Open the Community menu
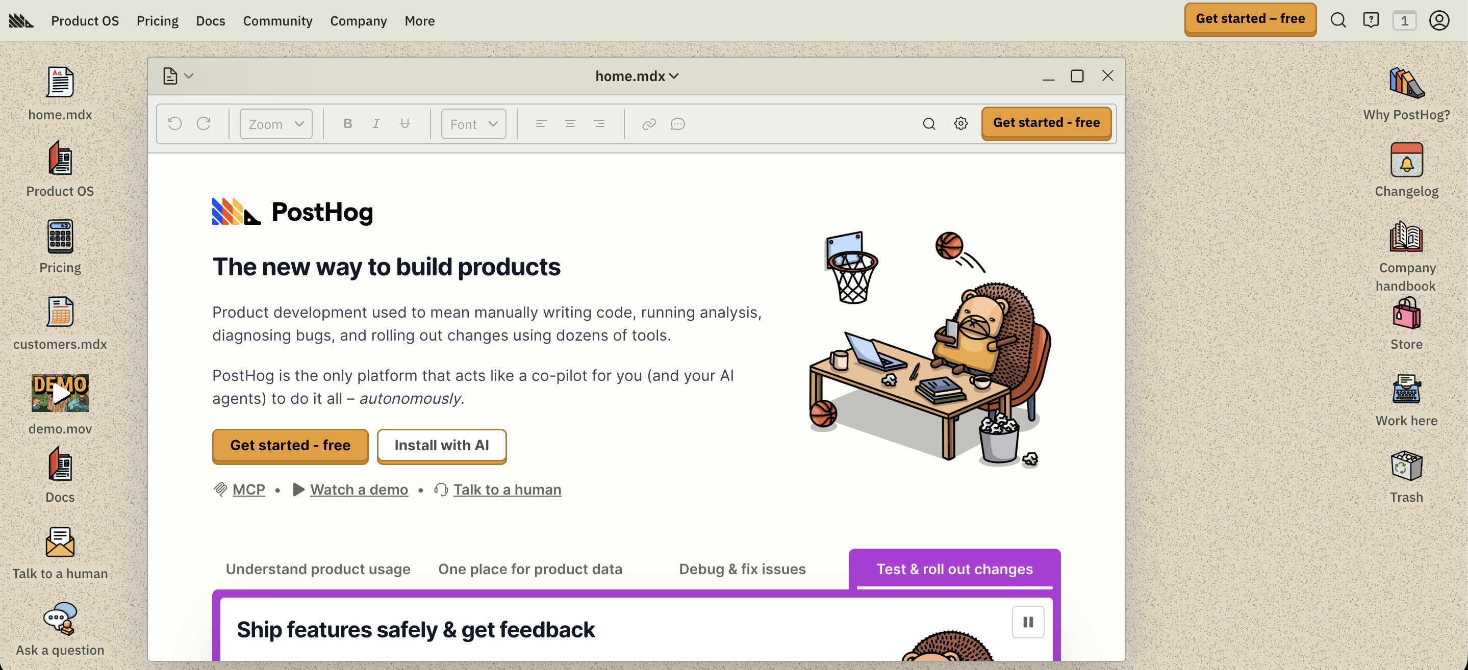 tap(277, 20)
